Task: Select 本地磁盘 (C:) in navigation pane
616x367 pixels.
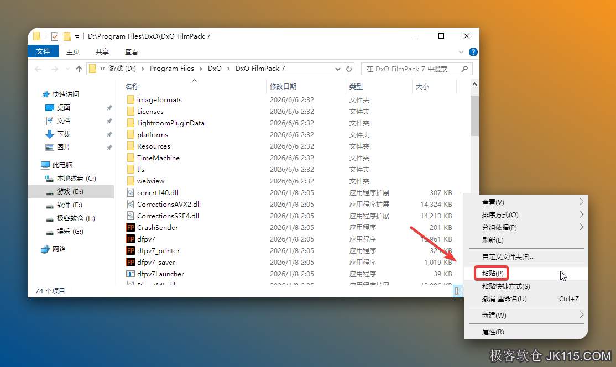Action: click(x=76, y=178)
